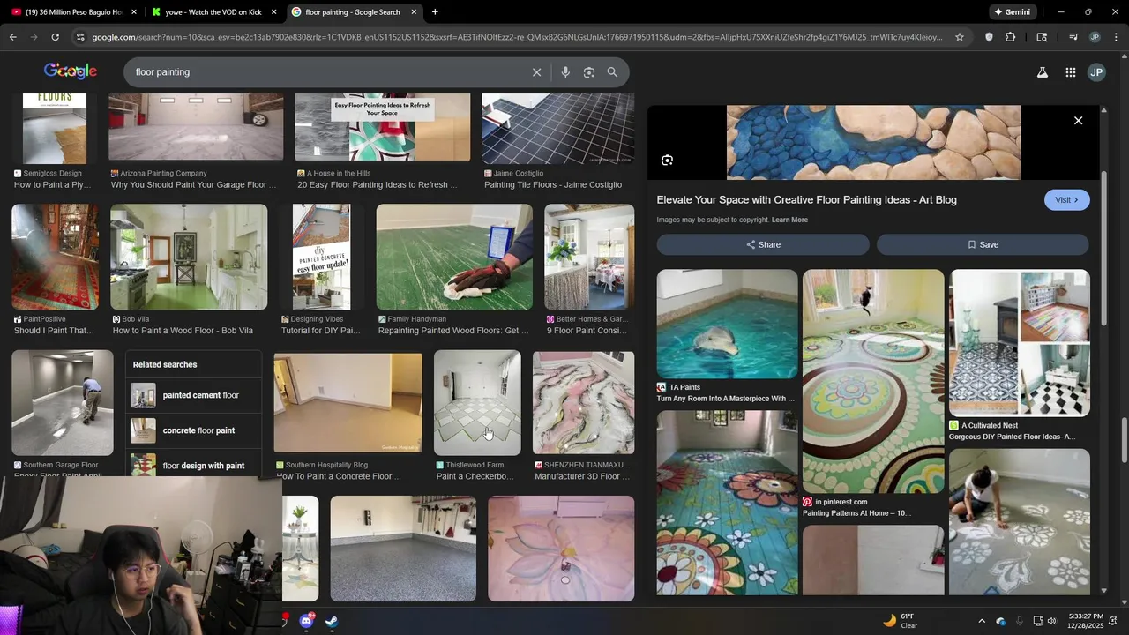Go back to the previous page
Image resolution: width=1129 pixels, height=635 pixels.
(12, 37)
